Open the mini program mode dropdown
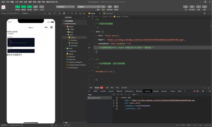 pos(65,7)
